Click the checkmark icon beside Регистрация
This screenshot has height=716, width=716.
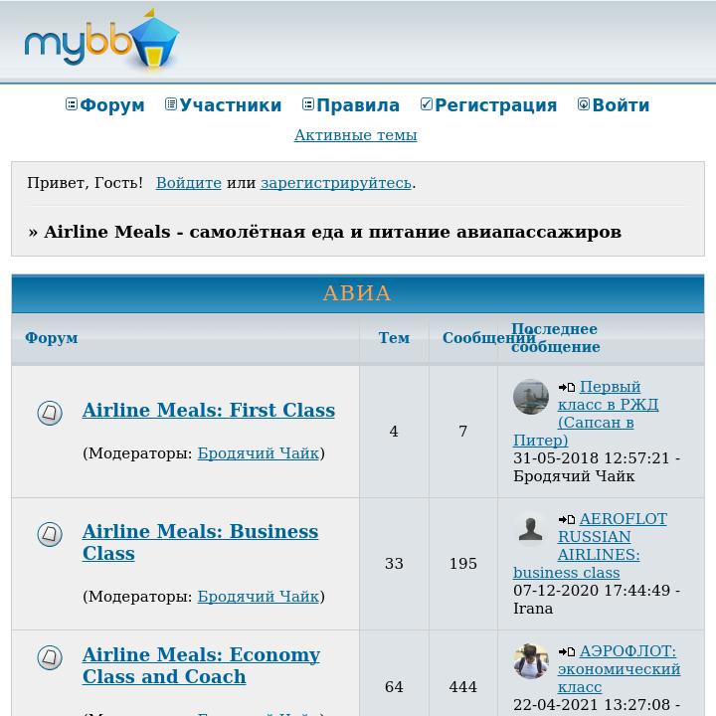pos(427,104)
